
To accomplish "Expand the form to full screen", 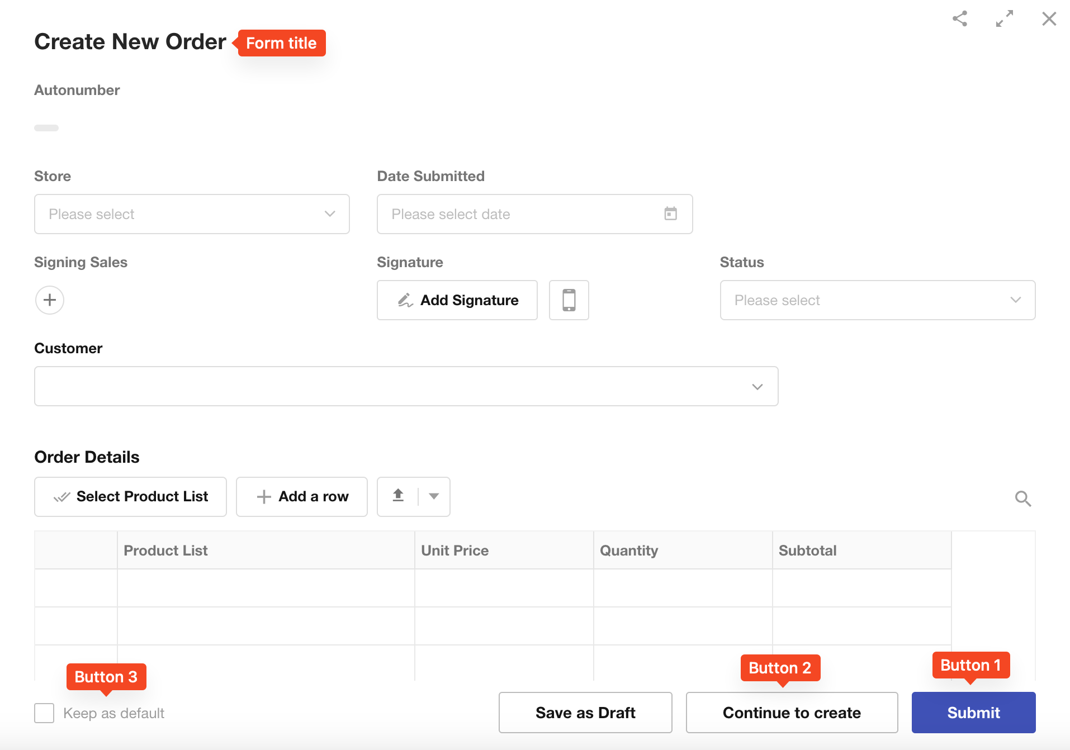I will (1004, 19).
